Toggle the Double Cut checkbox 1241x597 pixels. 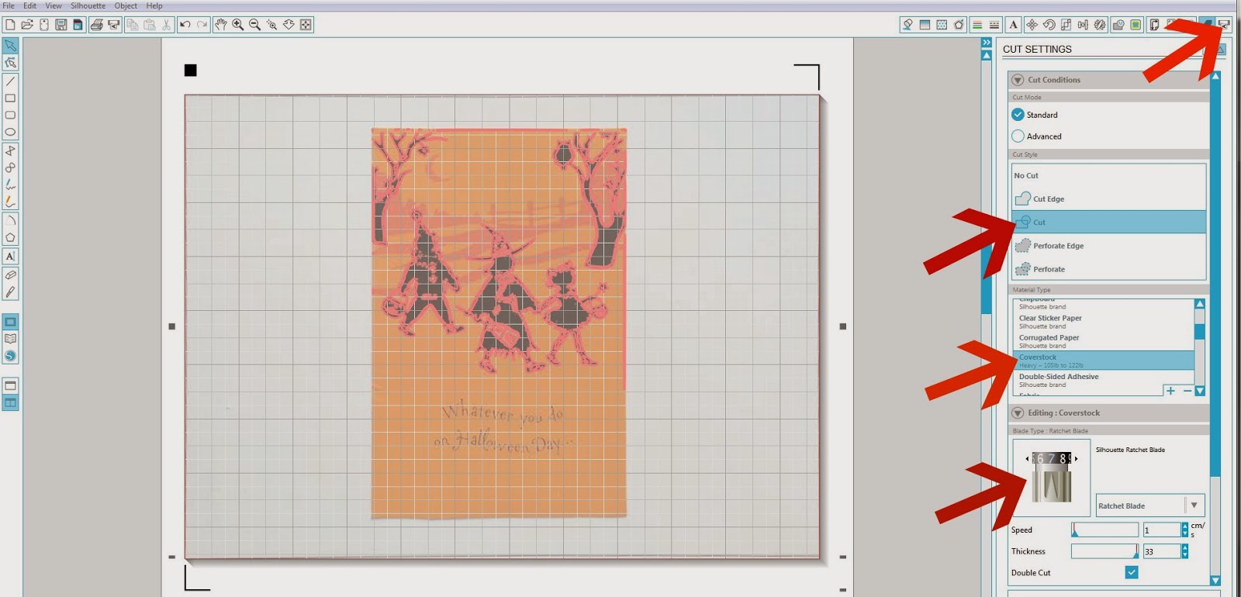[1132, 572]
